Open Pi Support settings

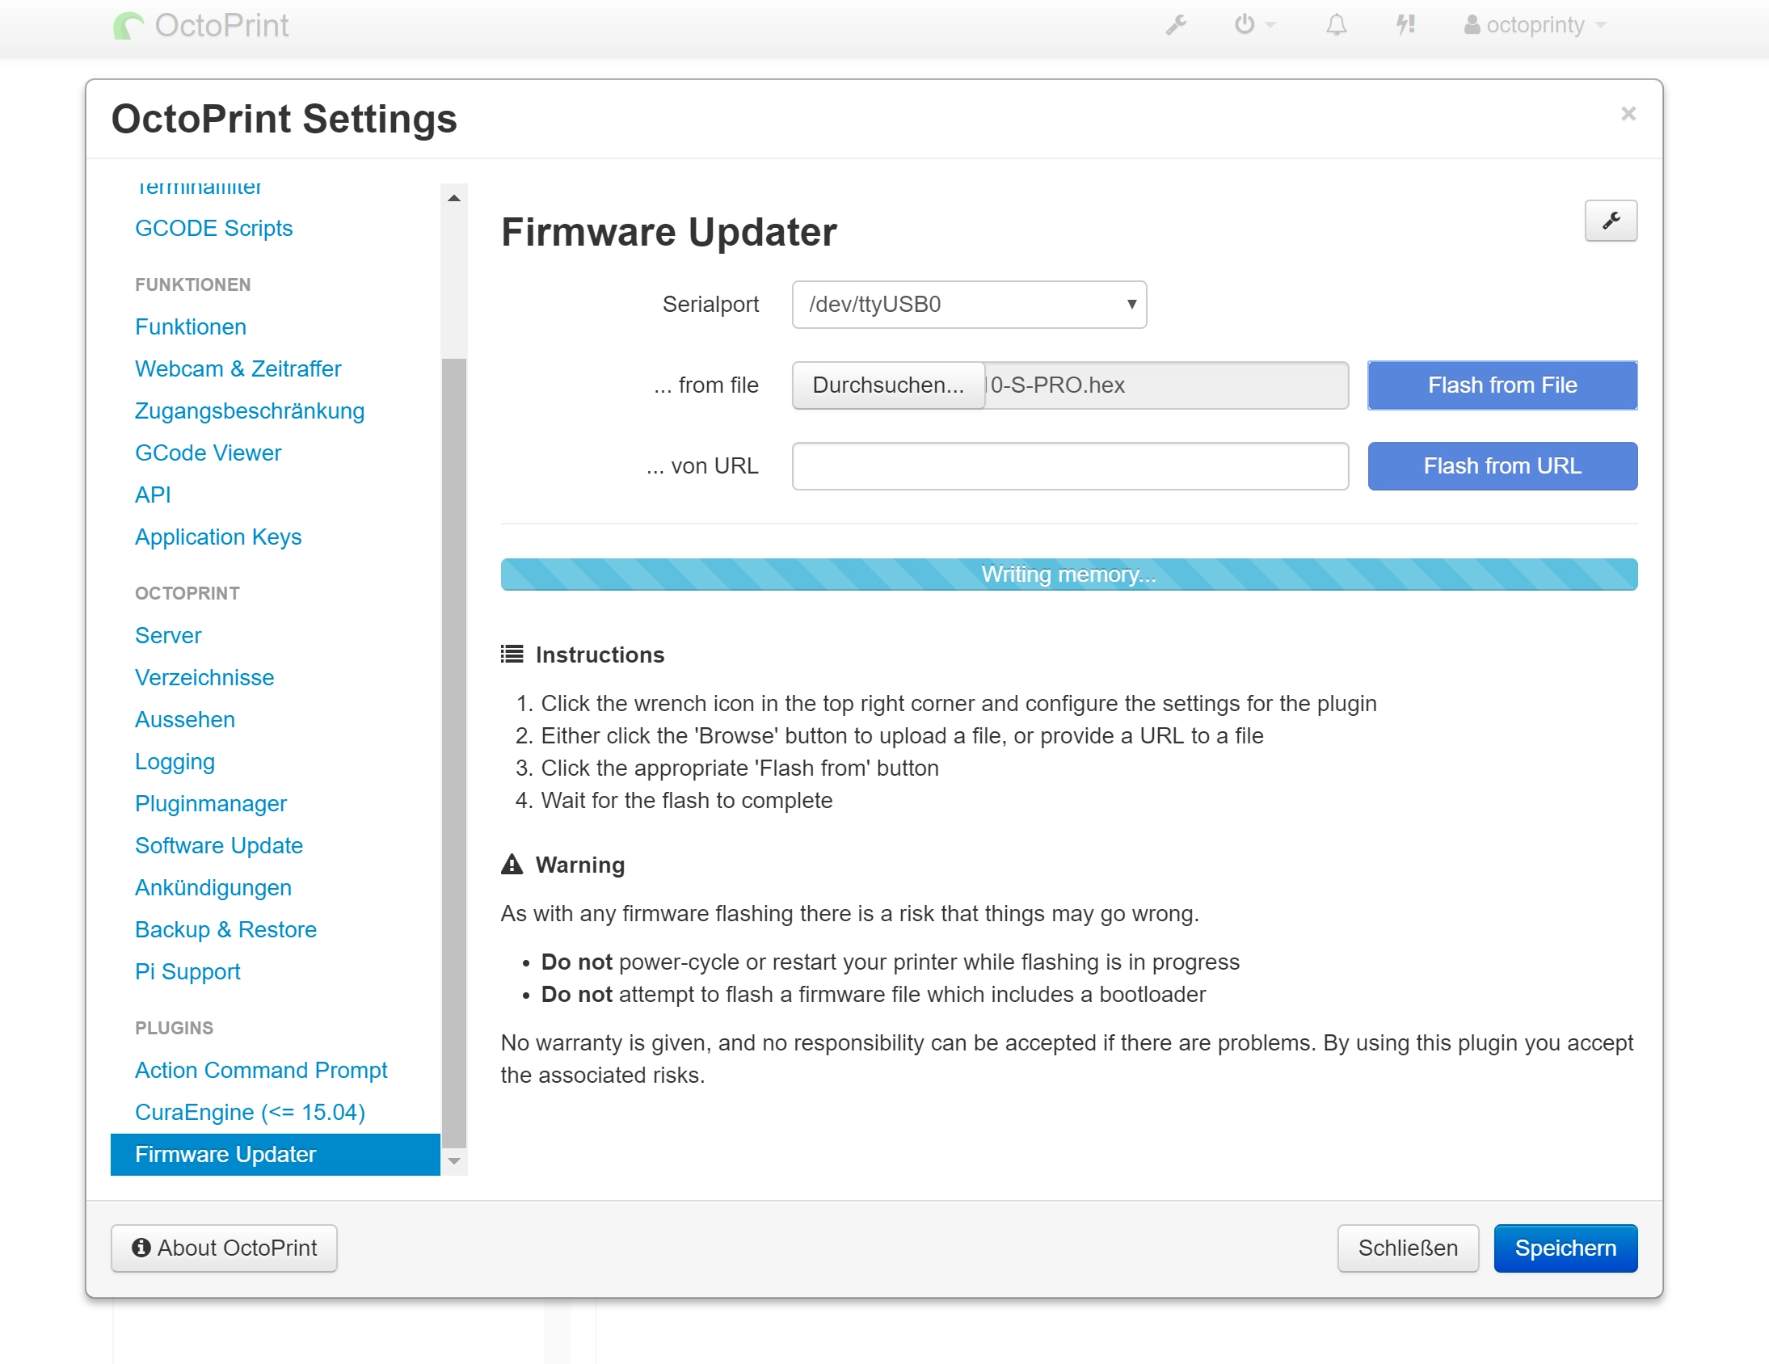point(187,973)
